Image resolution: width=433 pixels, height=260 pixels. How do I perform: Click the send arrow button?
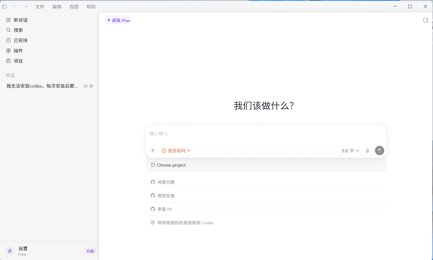pyautogui.click(x=379, y=150)
